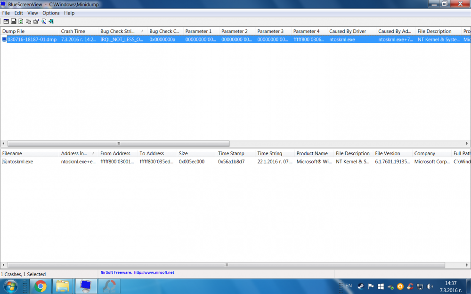Open the Advanced Options toolbar icon
The image size is (471, 294).
click(x=6, y=21)
